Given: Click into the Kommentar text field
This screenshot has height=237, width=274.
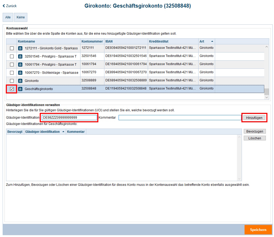Looking at the screenshot, I should (x=179, y=118).
